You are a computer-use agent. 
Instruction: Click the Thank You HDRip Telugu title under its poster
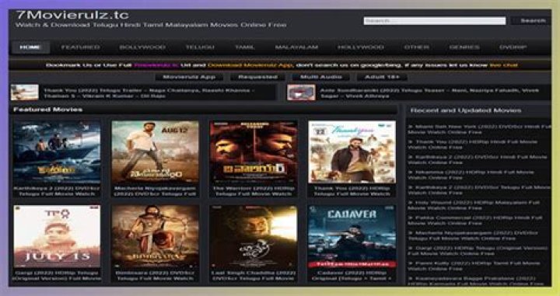[x=352, y=191]
